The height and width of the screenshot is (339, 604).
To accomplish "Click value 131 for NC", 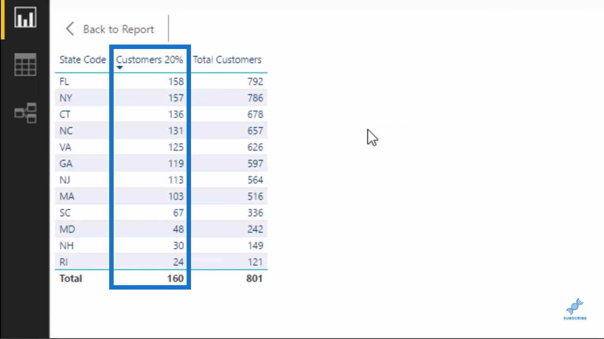I will [x=176, y=131].
